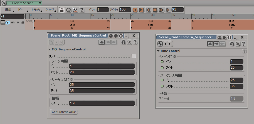
Task: Click the help question mark in sequencer toolbar
Action: 82,10
